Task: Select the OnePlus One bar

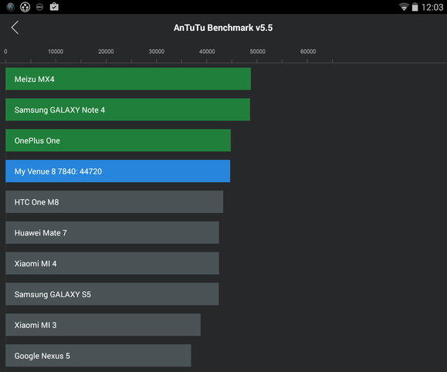Action: 118,140
